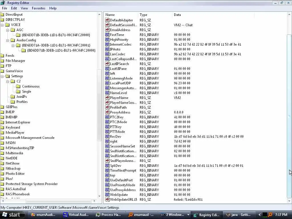
Task: Select the Single key folder icon
Action: pos(18,92)
